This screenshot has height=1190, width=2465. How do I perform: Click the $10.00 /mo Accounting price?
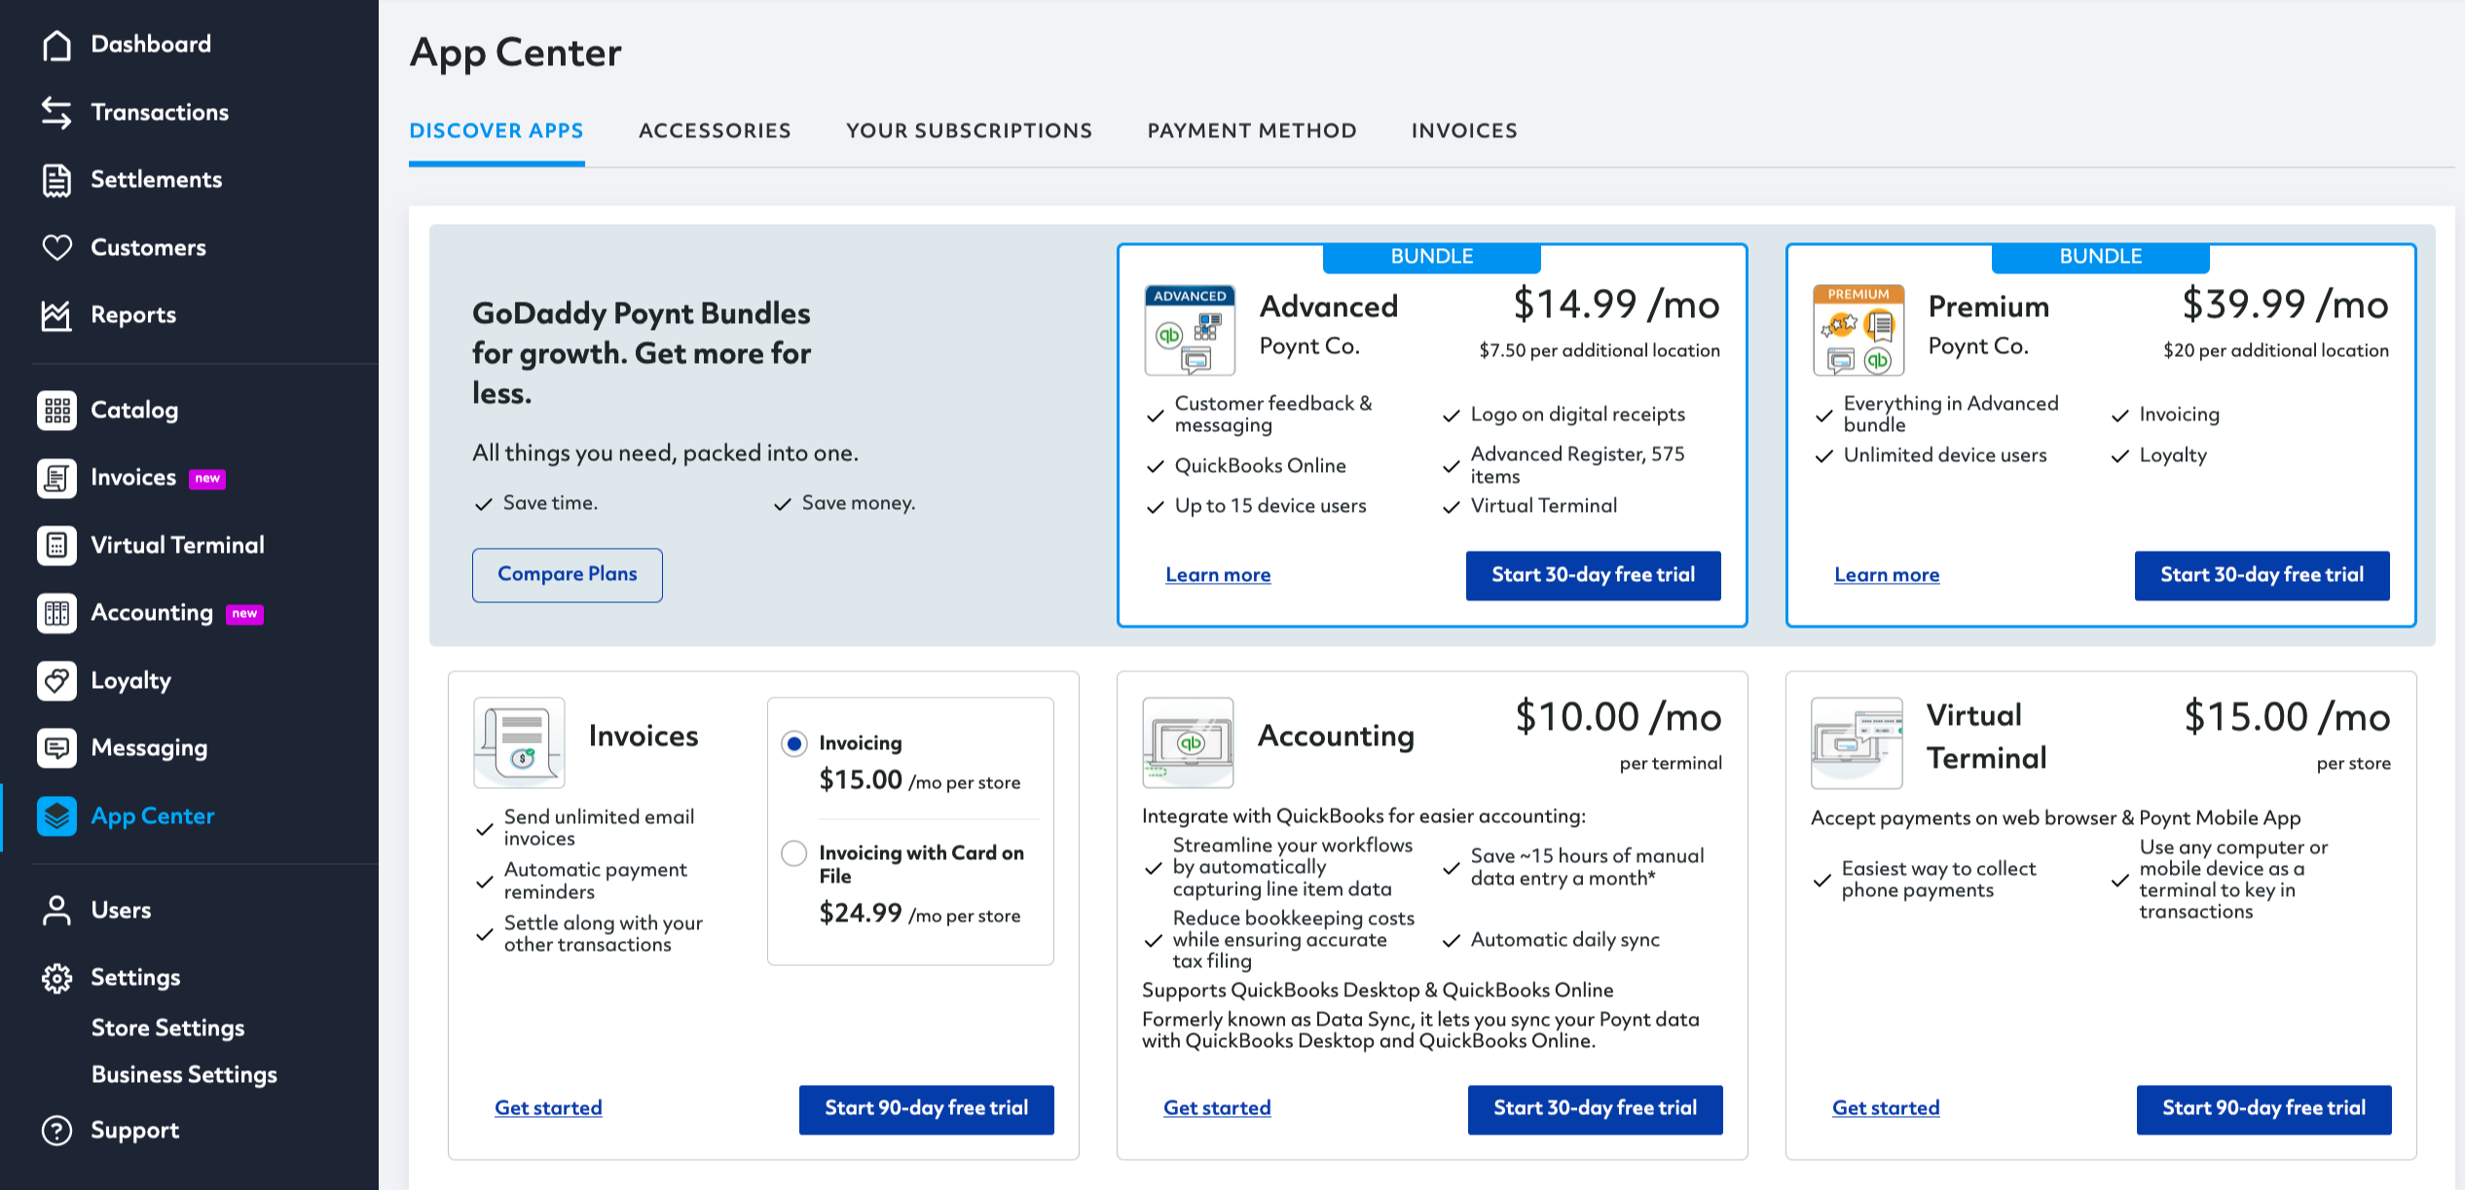point(1618,718)
